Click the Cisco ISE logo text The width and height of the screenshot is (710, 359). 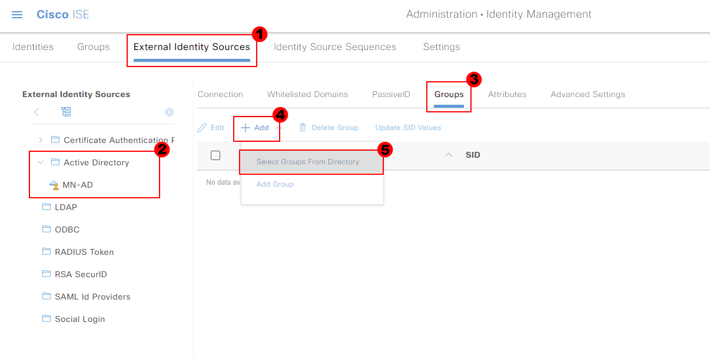[x=63, y=15]
